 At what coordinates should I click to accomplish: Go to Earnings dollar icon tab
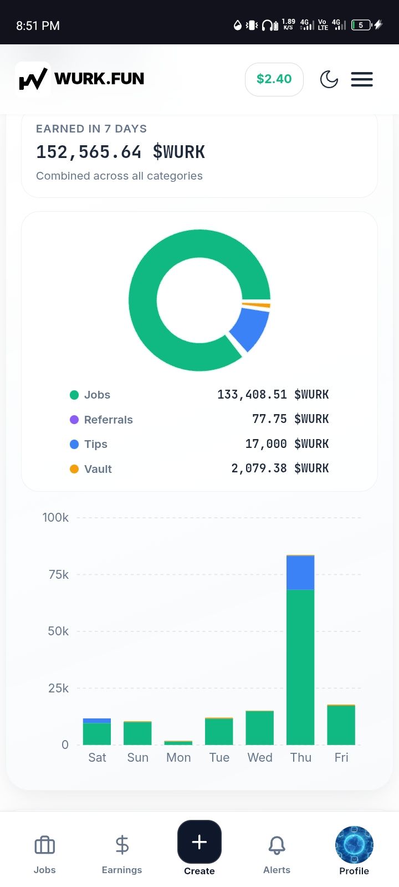point(122,845)
